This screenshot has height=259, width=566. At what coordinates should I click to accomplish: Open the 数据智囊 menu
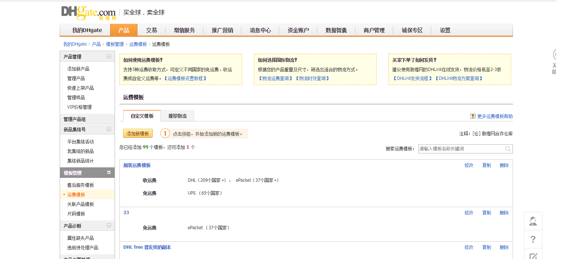pyautogui.click(x=337, y=30)
